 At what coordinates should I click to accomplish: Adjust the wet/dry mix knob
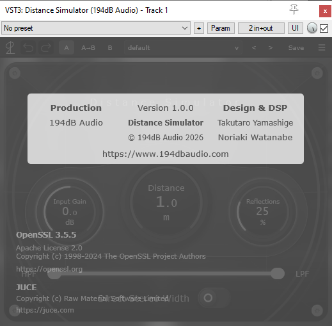click(312, 28)
